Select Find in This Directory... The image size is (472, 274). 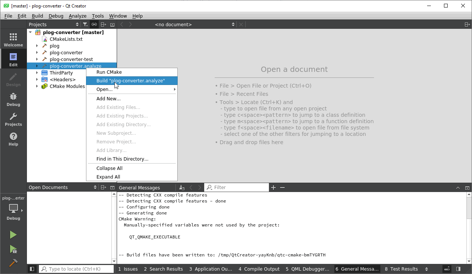[132, 159]
